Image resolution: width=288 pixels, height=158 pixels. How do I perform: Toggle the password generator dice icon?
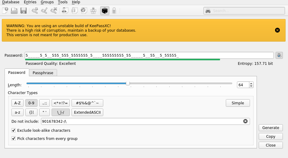[105, 11]
